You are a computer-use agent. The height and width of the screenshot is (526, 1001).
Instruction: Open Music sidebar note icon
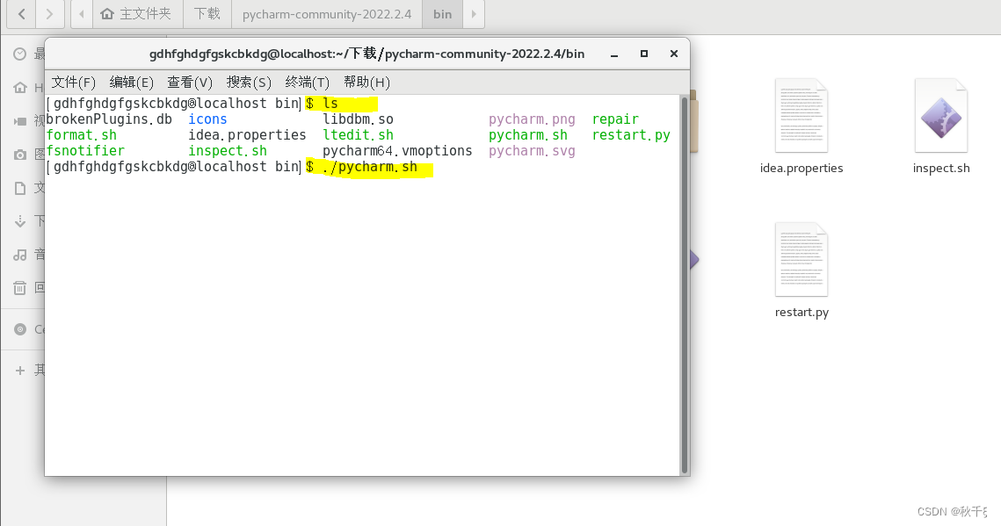tap(20, 255)
